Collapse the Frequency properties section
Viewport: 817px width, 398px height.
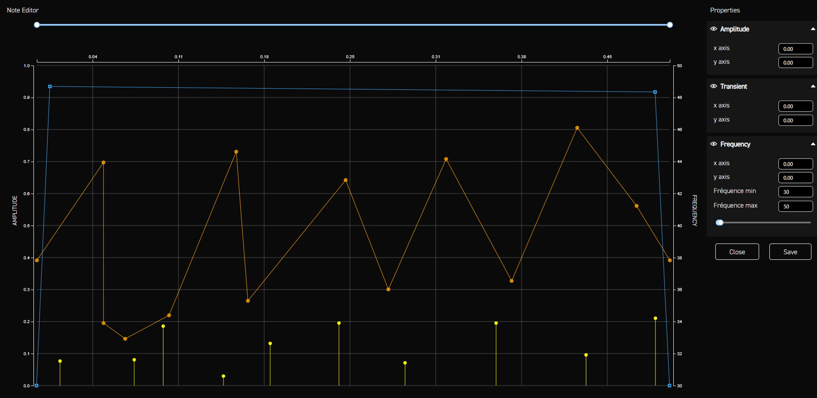tap(813, 144)
